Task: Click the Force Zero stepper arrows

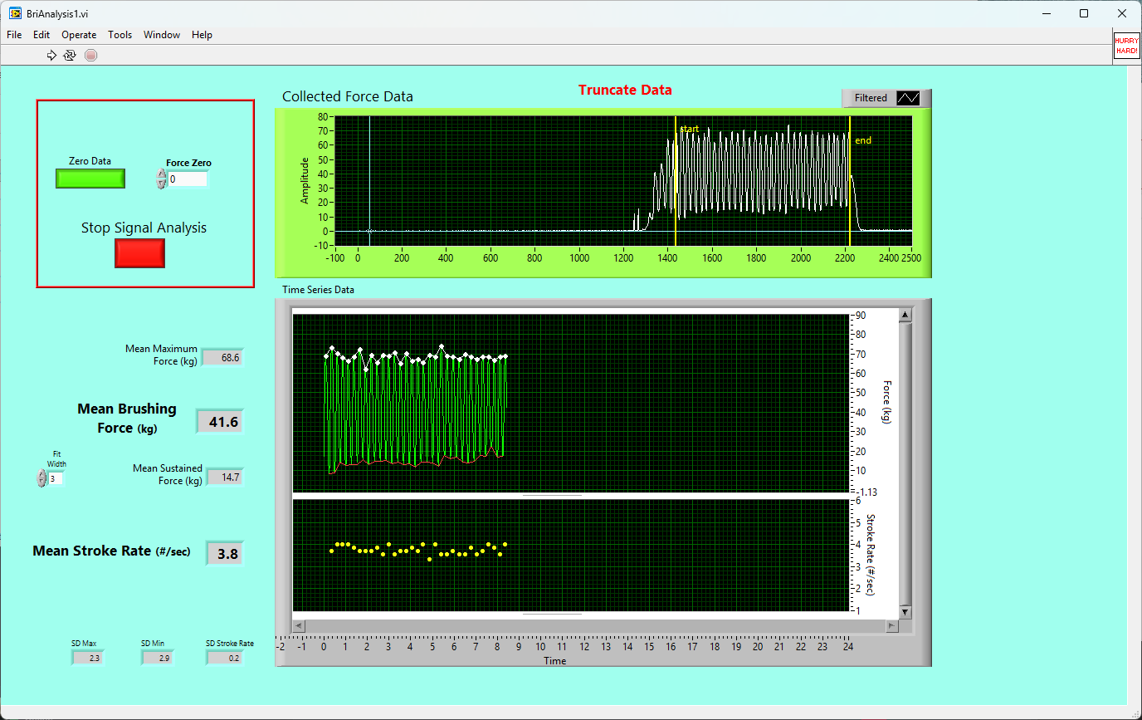Action: point(162,179)
